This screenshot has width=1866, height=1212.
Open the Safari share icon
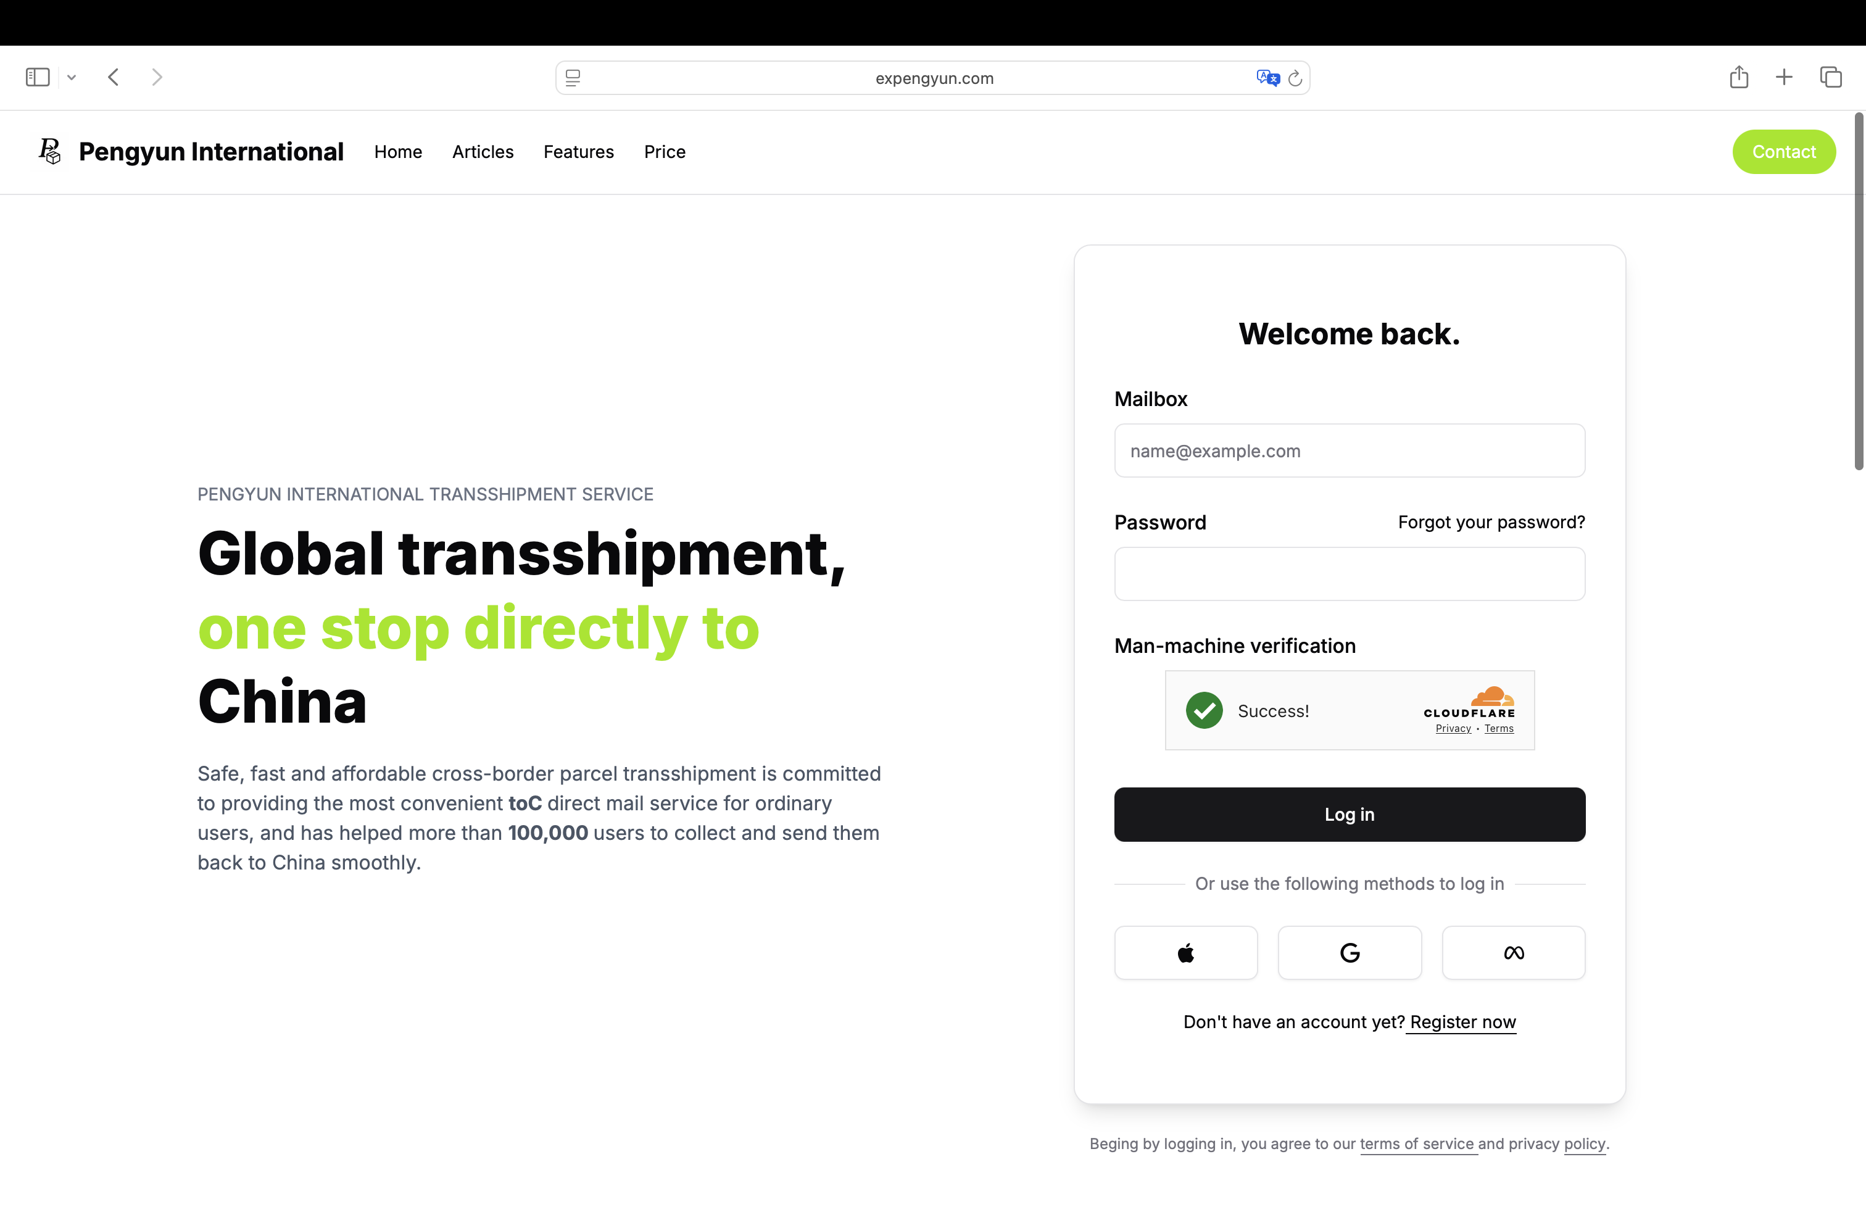tap(1738, 77)
